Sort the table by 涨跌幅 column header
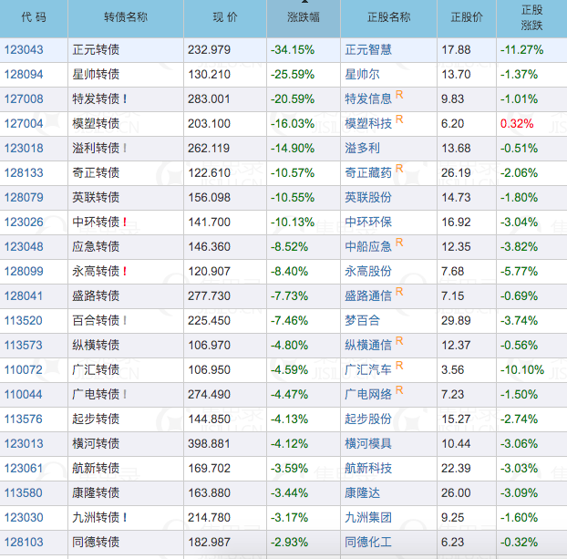Image resolution: width=567 pixels, height=559 pixels. (x=303, y=18)
